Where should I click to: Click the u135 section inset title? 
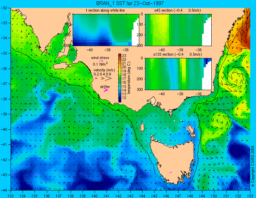click(177, 54)
